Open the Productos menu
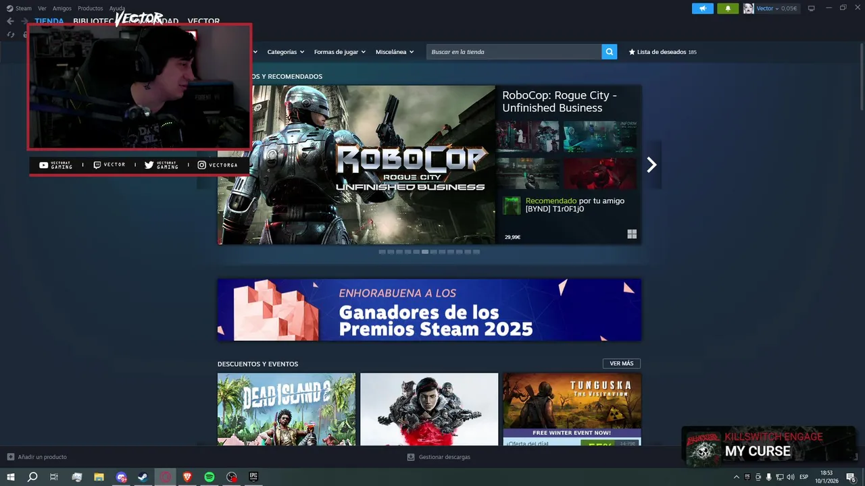Image resolution: width=865 pixels, height=486 pixels. (x=90, y=8)
